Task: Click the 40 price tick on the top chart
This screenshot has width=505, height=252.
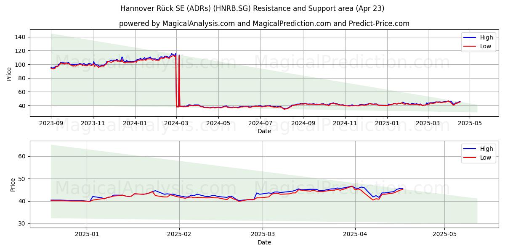Action: click(22, 105)
